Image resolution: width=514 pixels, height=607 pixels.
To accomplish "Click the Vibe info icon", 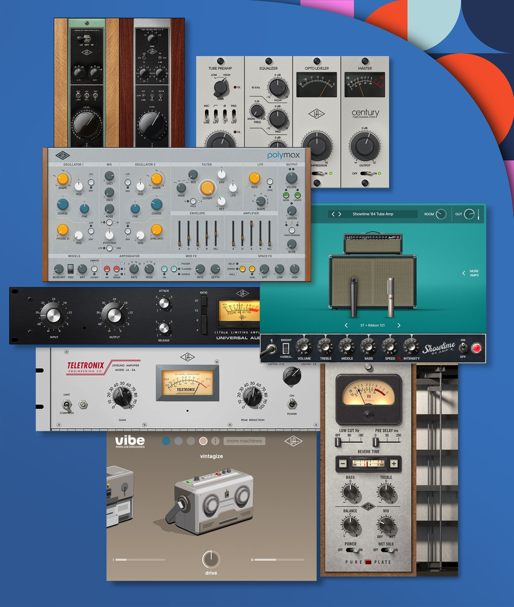I will click(216, 441).
